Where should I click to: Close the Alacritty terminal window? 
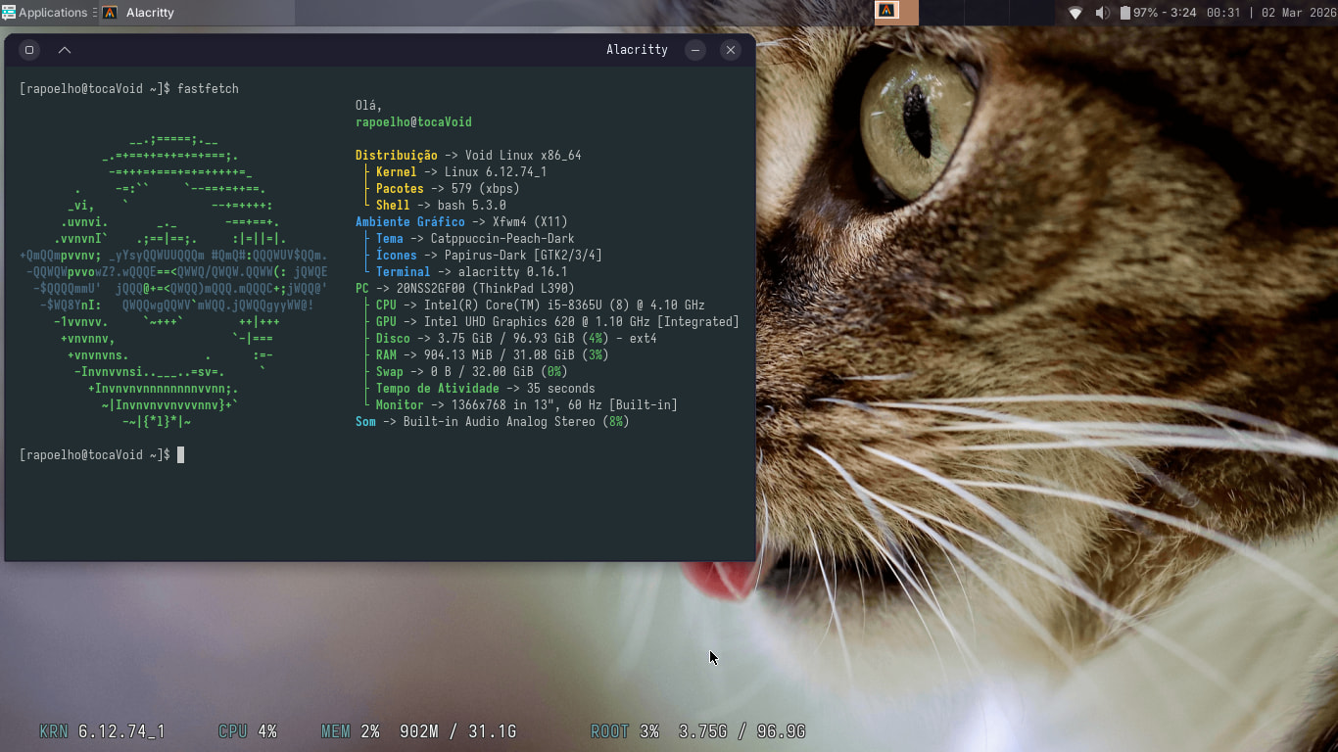pos(730,50)
